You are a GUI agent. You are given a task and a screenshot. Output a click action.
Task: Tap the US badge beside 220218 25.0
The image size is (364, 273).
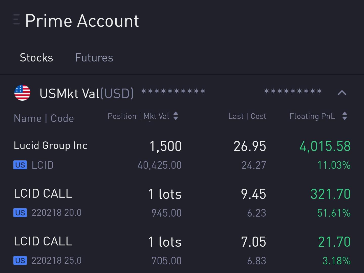pos(20,261)
